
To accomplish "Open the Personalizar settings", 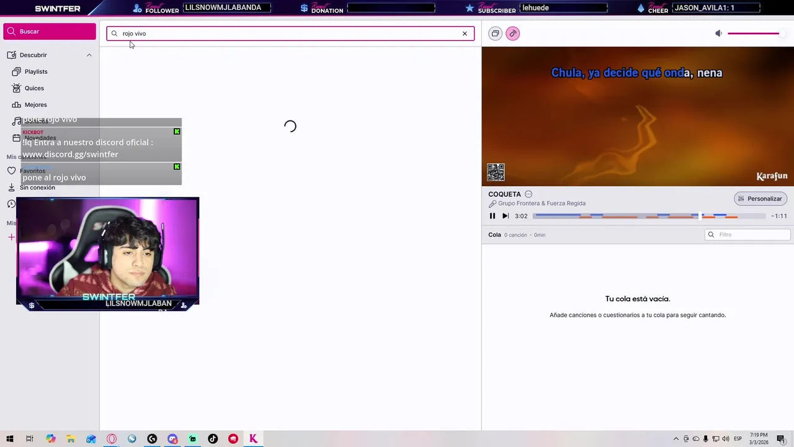I will [760, 199].
